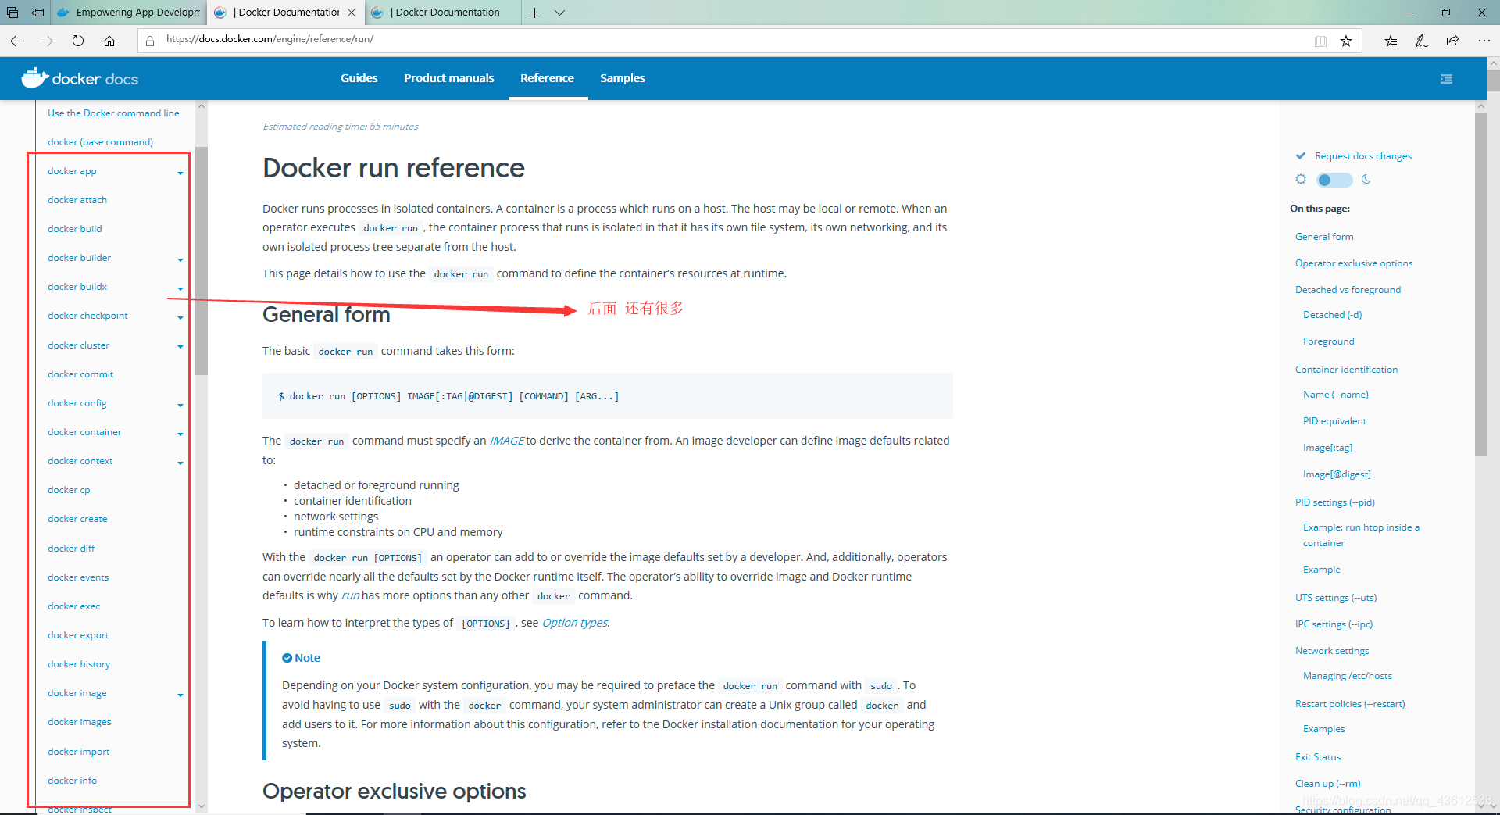Open the Guides nav item
Image resolution: width=1500 pixels, height=815 pixels.
pos(359,78)
